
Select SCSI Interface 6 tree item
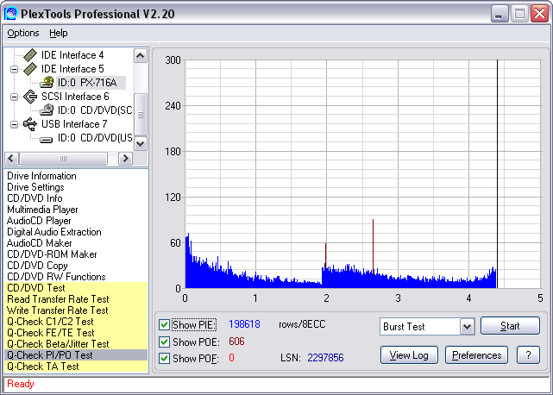75,97
